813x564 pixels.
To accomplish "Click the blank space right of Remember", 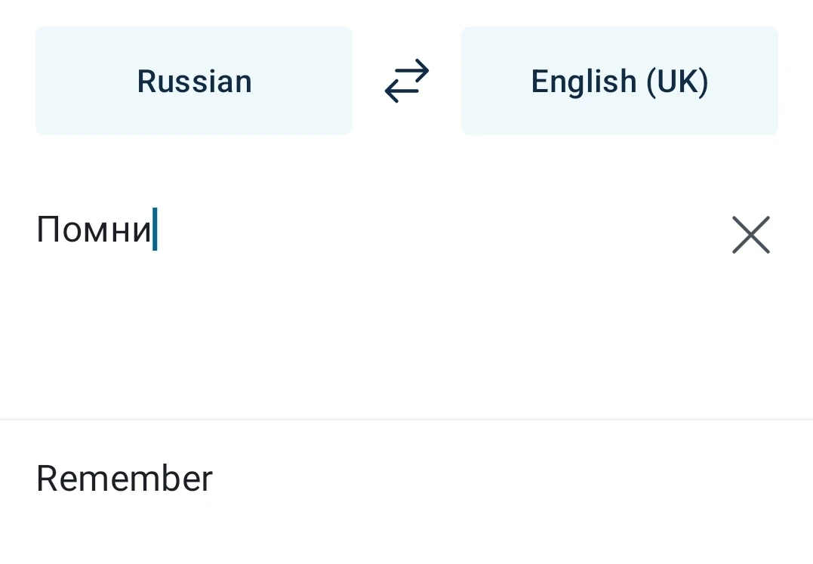I will coord(491,479).
